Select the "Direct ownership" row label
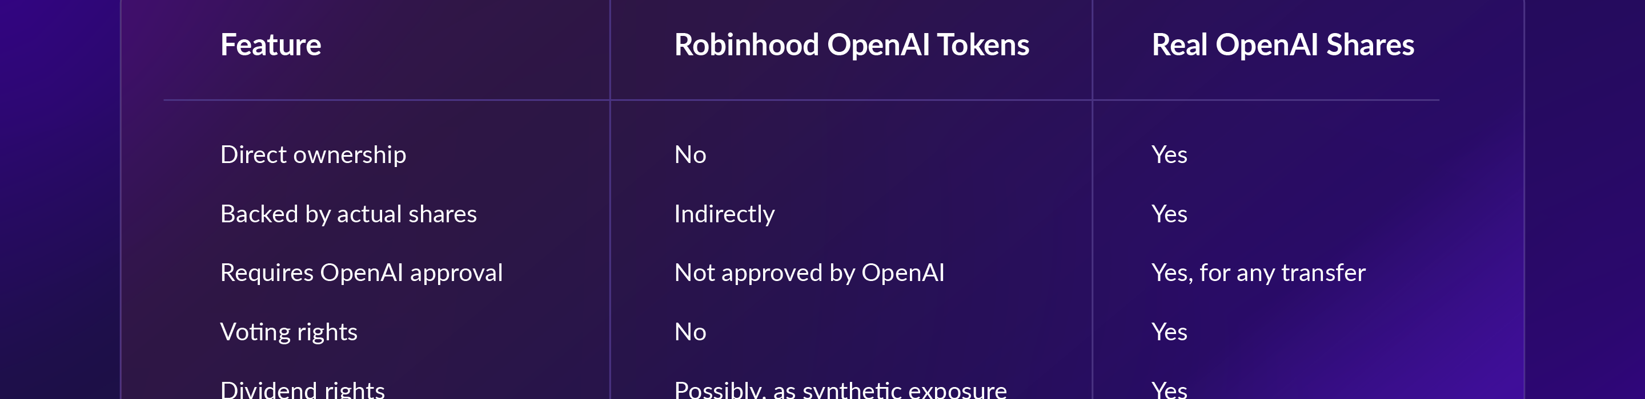The width and height of the screenshot is (1645, 399). pos(313,155)
